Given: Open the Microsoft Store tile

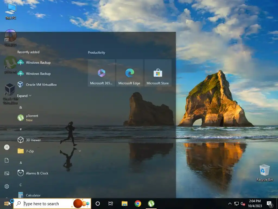Looking at the screenshot, I should pos(158,73).
